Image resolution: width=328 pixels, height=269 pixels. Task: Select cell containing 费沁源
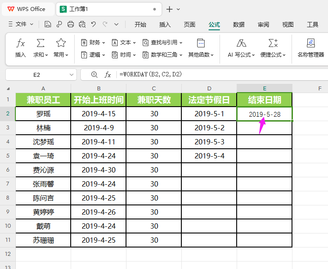43,170
